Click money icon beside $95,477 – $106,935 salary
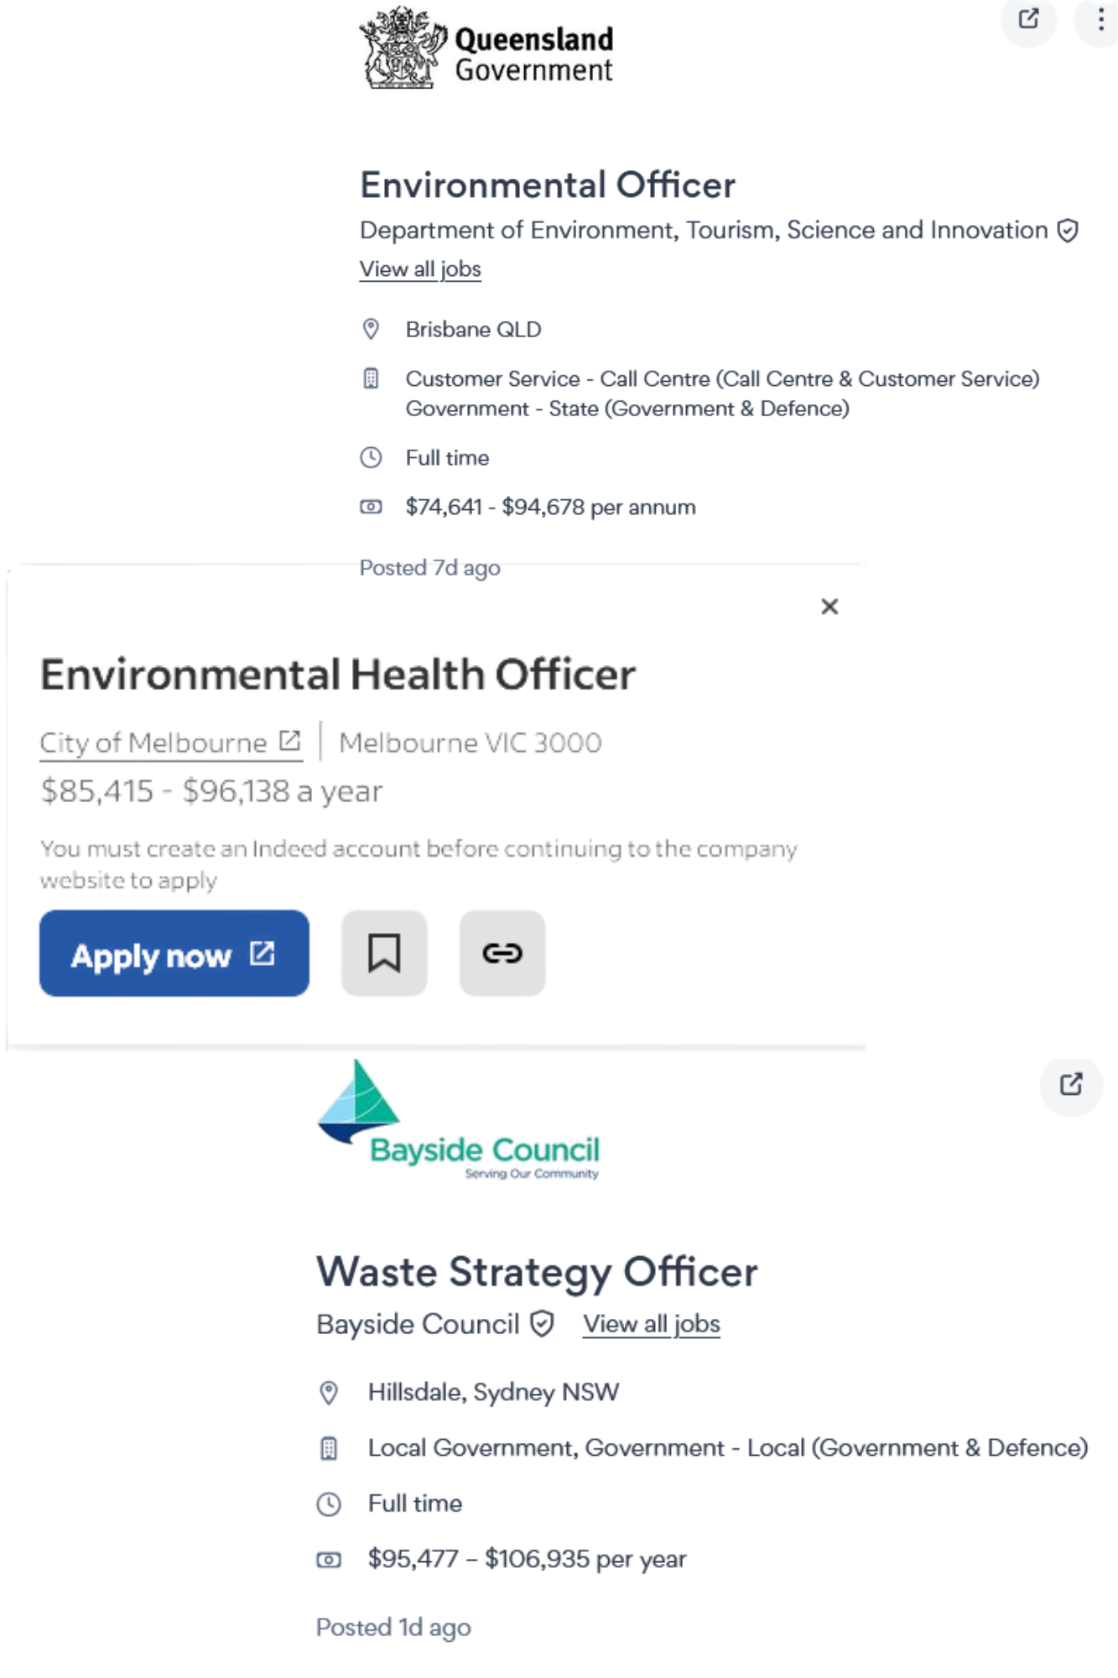Screen dimensions: 1118x1678 click(x=329, y=1560)
